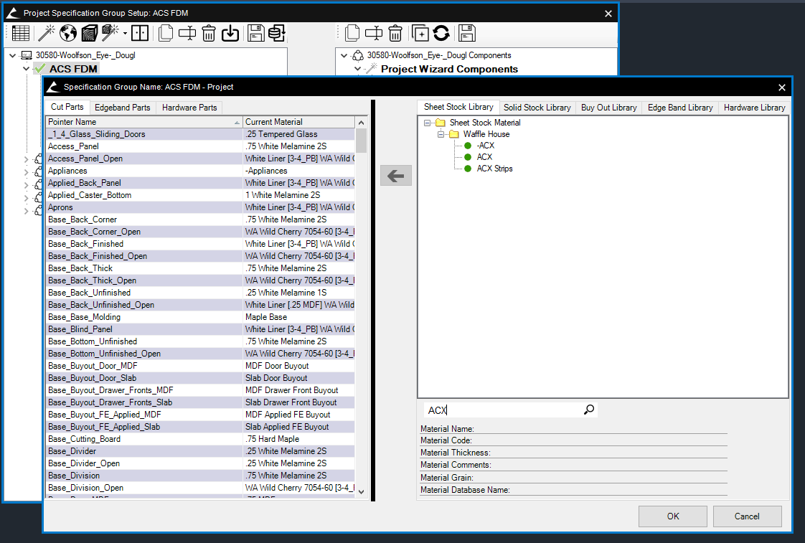Screen dimensions: 805x543
Task: Click the magnifier search icon next to ACX
Action: point(589,410)
